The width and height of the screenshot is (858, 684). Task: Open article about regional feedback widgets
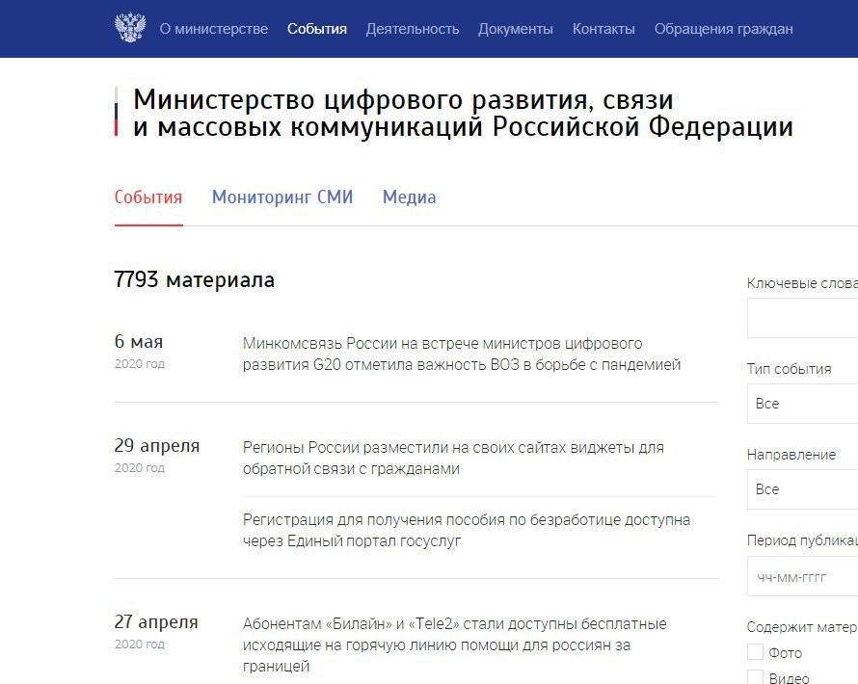tap(453, 459)
